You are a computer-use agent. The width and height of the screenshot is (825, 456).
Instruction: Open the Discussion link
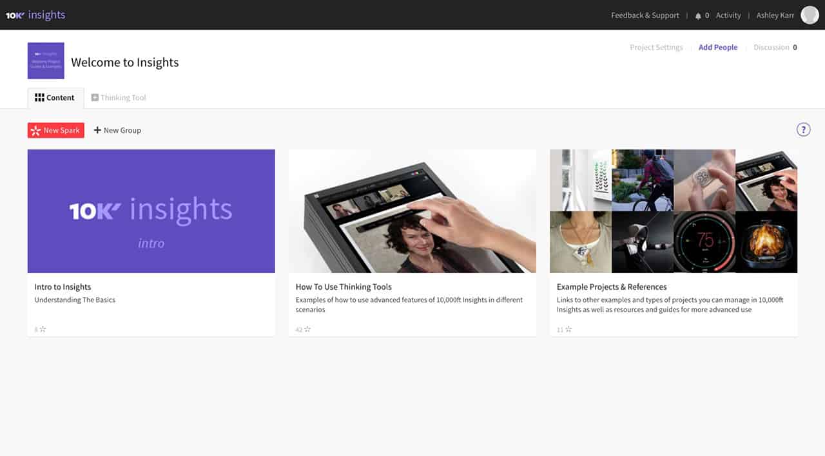775,47
